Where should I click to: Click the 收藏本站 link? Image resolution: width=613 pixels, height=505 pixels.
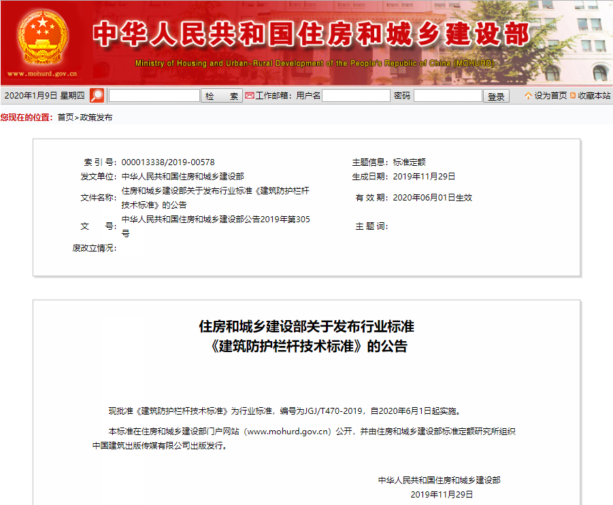594,96
